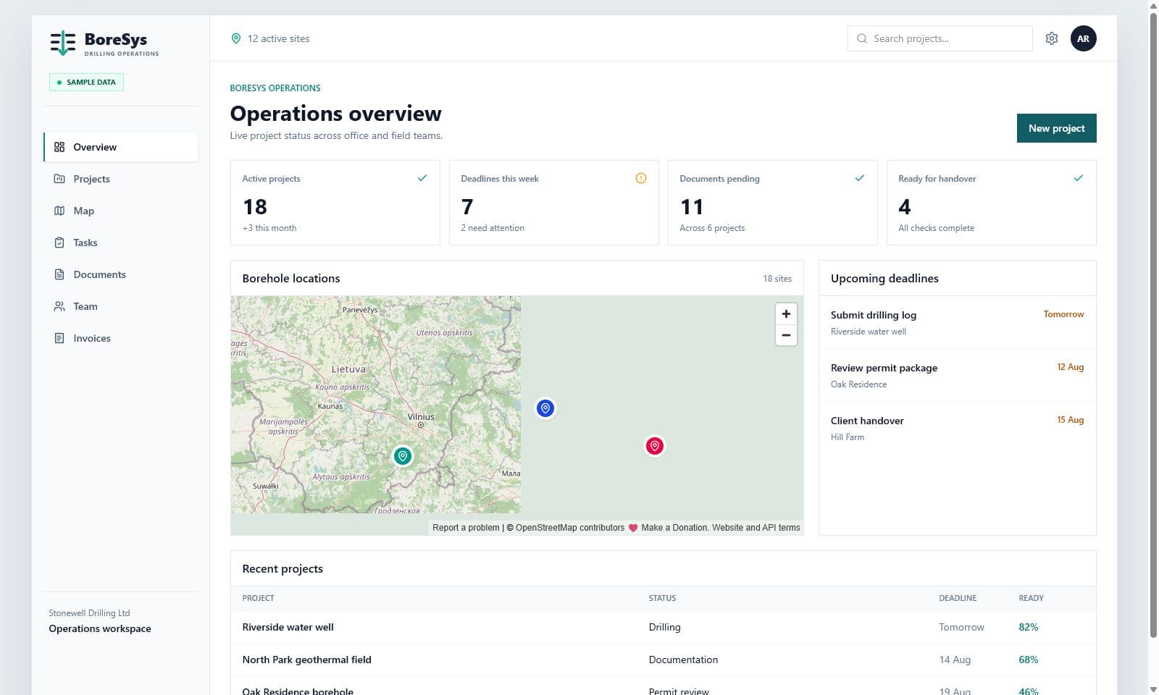
Task: Zoom out on the borehole map
Action: click(x=786, y=335)
